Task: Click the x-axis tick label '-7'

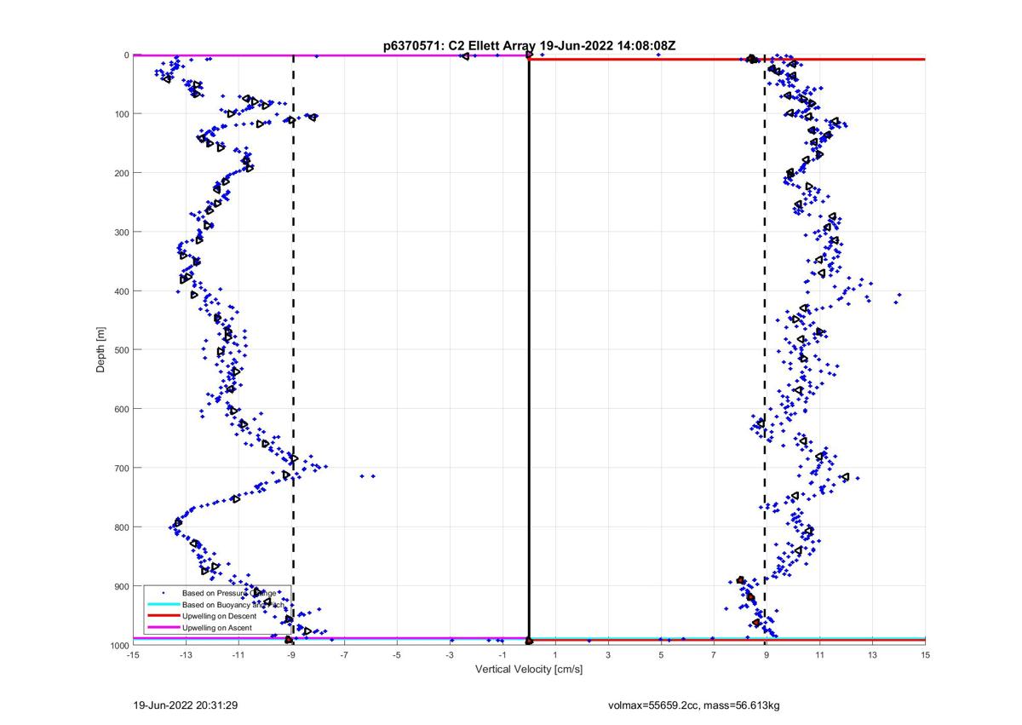Action: pos(344,655)
